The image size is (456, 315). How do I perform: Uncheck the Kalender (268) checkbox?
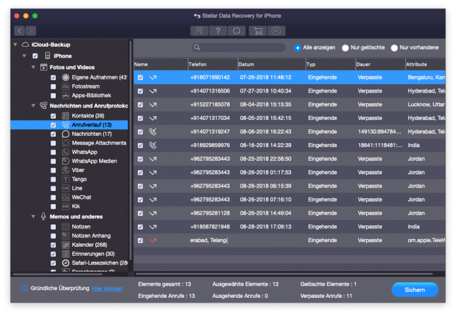(x=53, y=244)
